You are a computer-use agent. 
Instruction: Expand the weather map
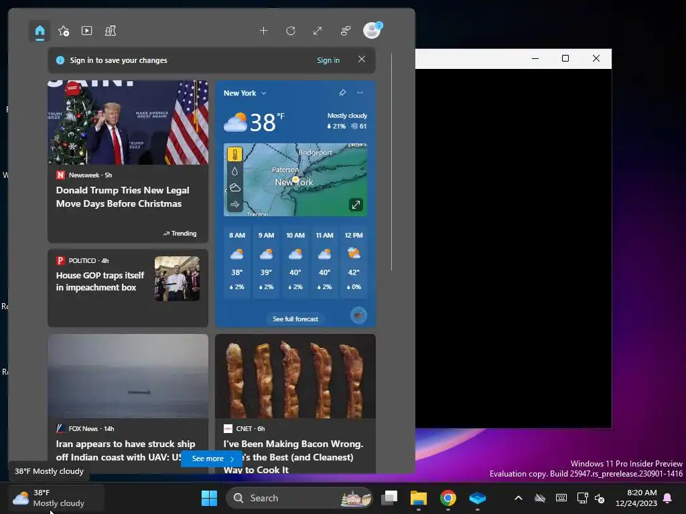(x=356, y=205)
